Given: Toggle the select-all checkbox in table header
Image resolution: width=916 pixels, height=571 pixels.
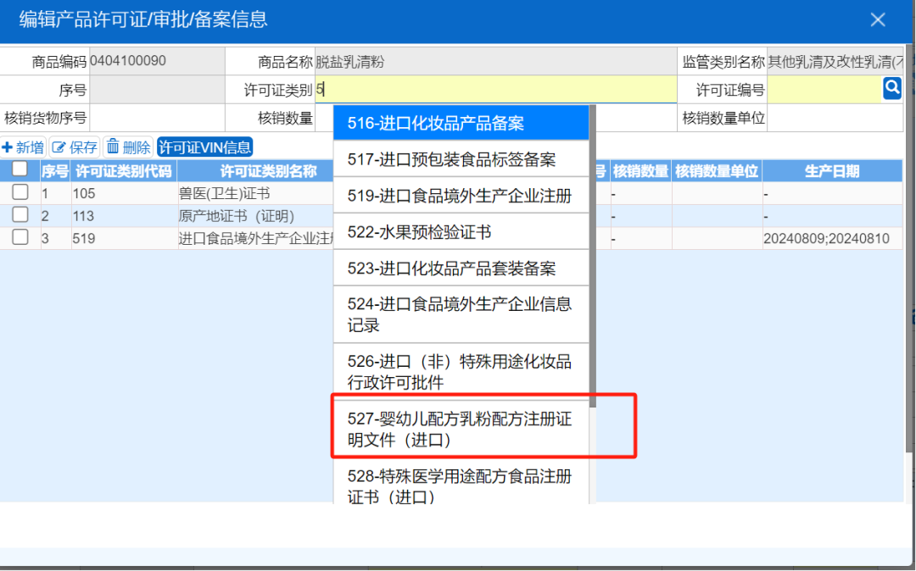Looking at the screenshot, I should pos(20,170).
